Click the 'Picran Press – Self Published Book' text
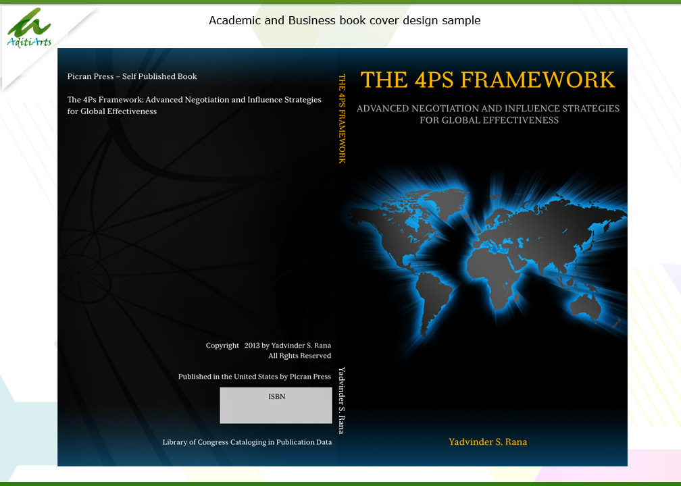This screenshot has width=681, height=486. pyautogui.click(x=132, y=76)
